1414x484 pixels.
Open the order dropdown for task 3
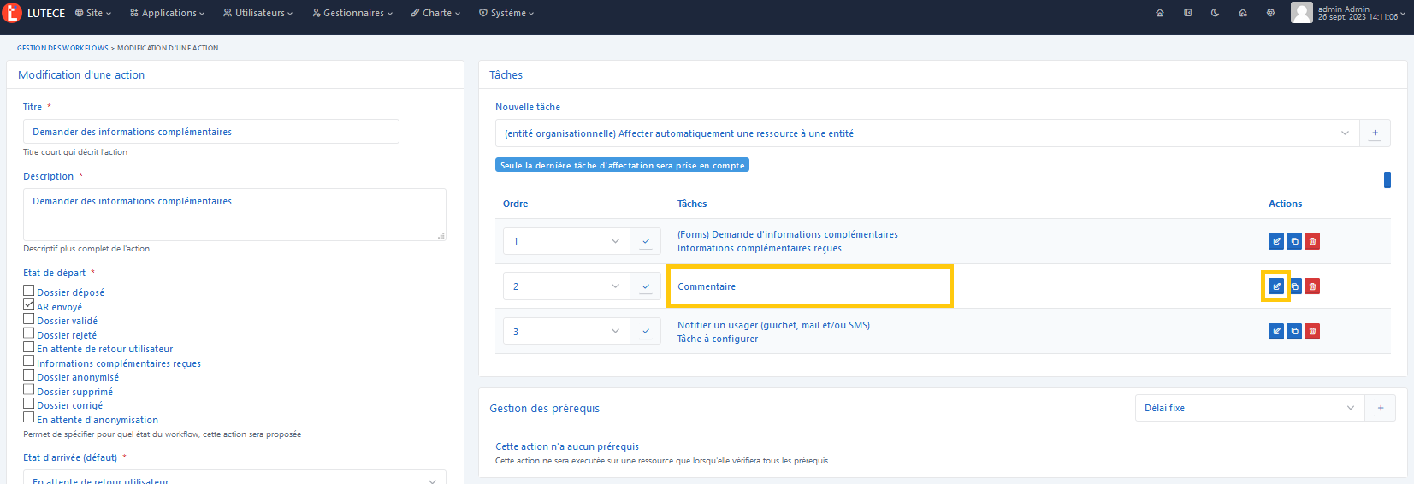[x=566, y=332]
